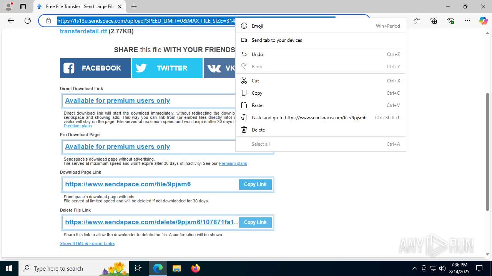Image resolution: width=492 pixels, height=276 pixels.
Task: Select Copy in context menu
Action: (x=321, y=93)
